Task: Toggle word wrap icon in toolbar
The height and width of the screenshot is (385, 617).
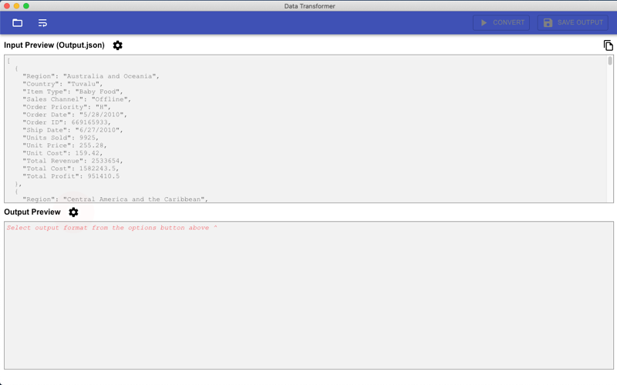Action: 42,23
